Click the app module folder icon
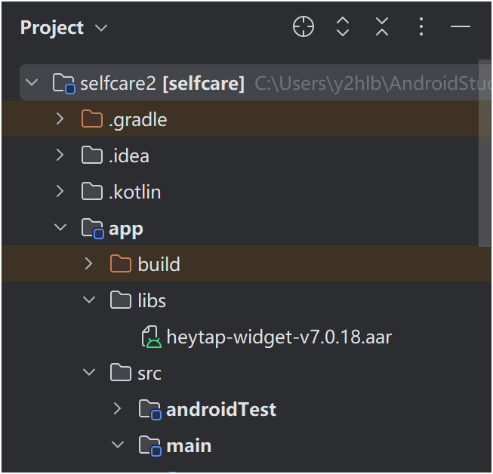This screenshot has height=474, width=493. tap(93, 229)
